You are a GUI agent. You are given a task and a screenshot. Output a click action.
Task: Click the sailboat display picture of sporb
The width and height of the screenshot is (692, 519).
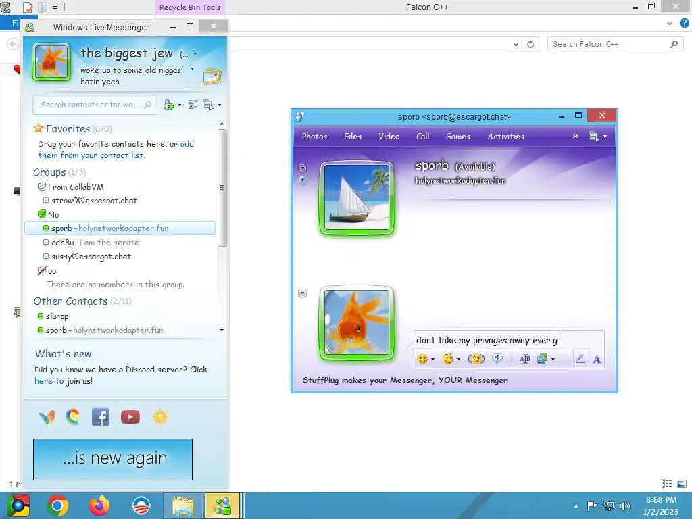pyautogui.click(x=357, y=198)
